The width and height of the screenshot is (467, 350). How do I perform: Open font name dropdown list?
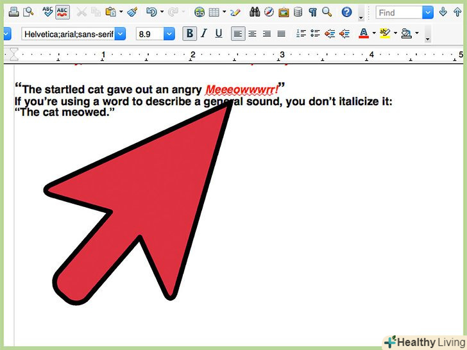[121, 34]
